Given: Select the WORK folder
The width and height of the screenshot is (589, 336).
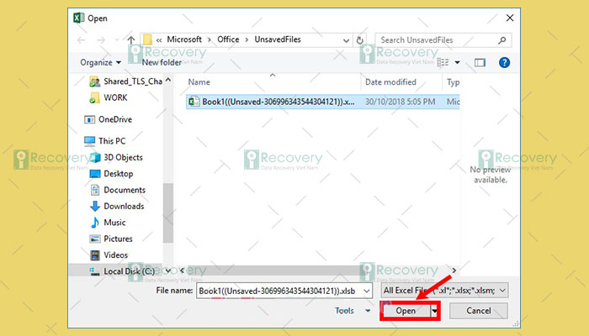Looking at the screenshot, I should pyautogui.click(x=109, y=97).
